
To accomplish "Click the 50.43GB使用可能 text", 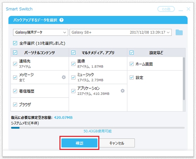I will [x=98, y=131].
